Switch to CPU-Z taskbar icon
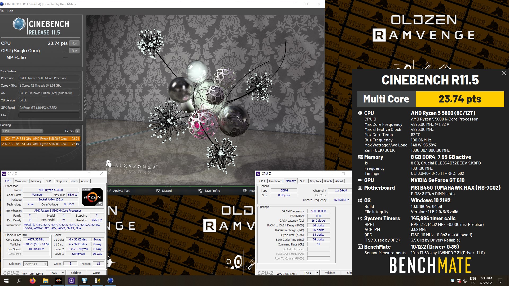This screenshot has width=509, height=286. 71,281
